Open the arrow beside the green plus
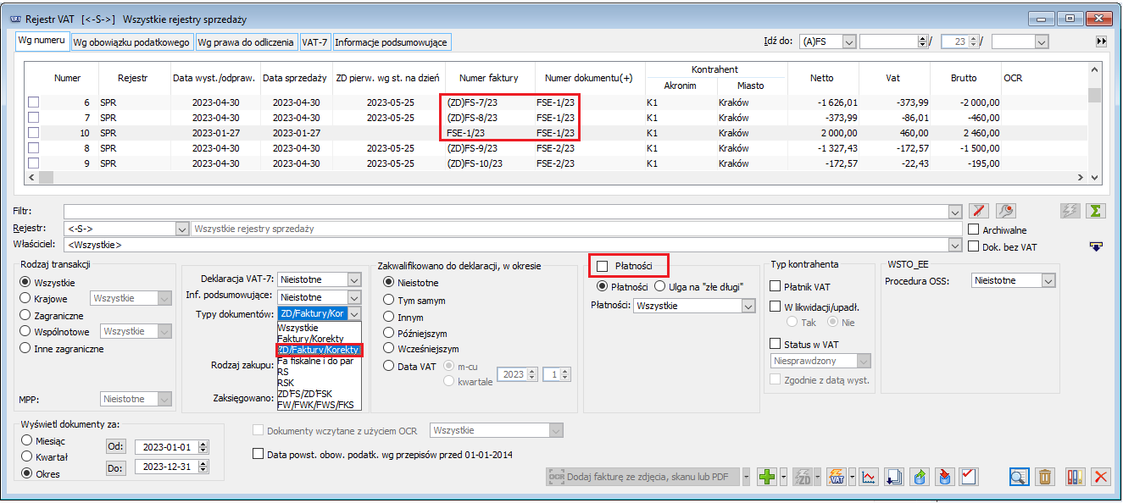Viewport: 1123px width, 503px height. 782,477
